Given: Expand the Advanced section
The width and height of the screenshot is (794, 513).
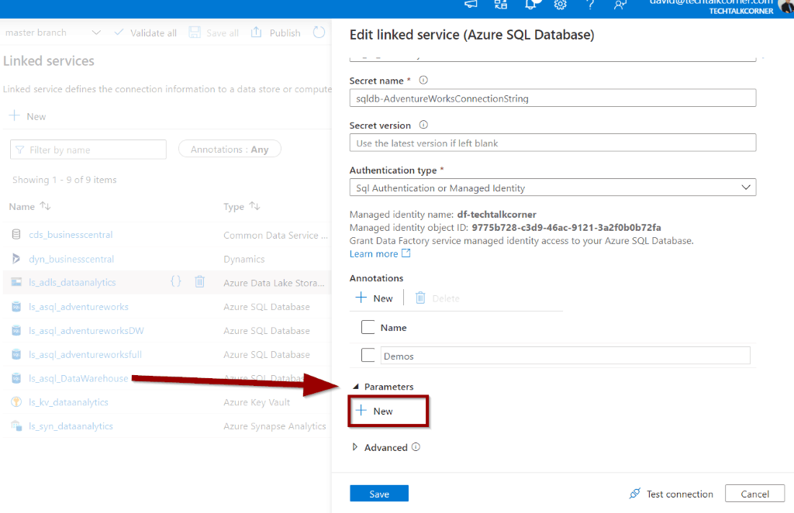Looking at the screenshot, I should [355, 446].
